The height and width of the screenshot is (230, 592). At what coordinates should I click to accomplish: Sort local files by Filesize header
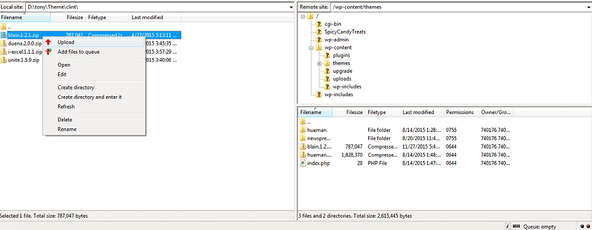tap(68, 17)
